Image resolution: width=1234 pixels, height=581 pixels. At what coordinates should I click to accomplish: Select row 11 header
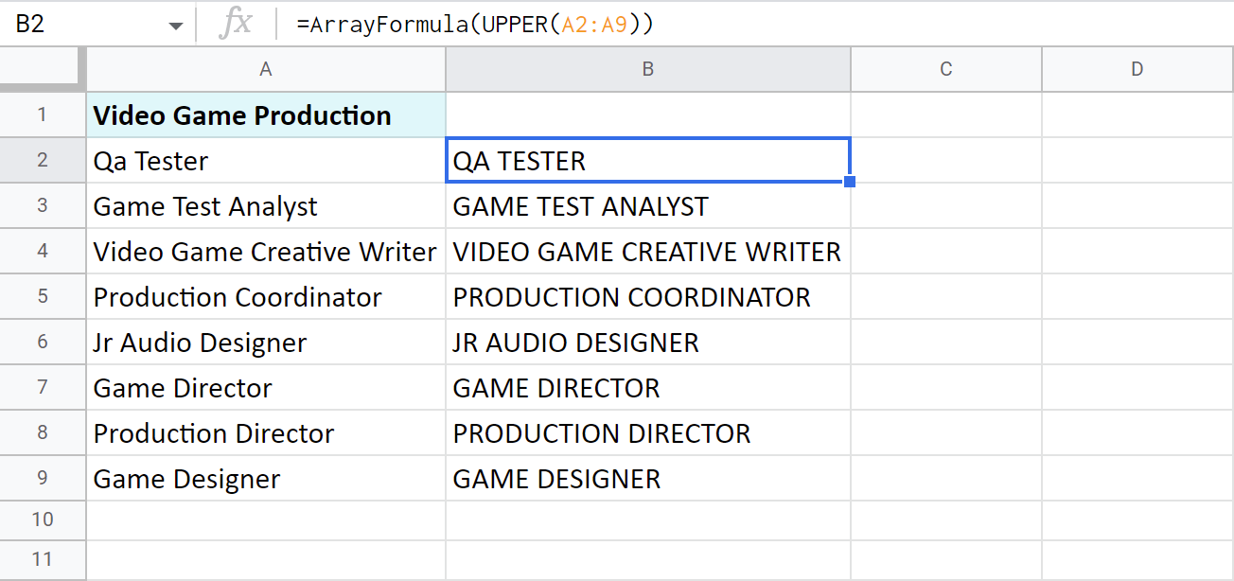tap(43, 559)
